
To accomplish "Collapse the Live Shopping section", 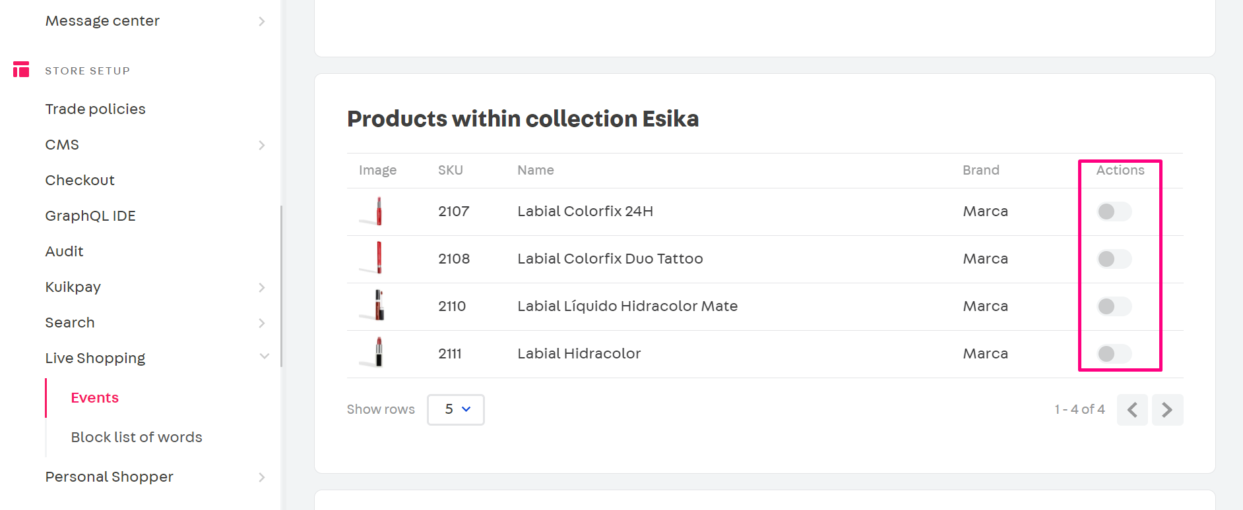I will tap(264, 356).
